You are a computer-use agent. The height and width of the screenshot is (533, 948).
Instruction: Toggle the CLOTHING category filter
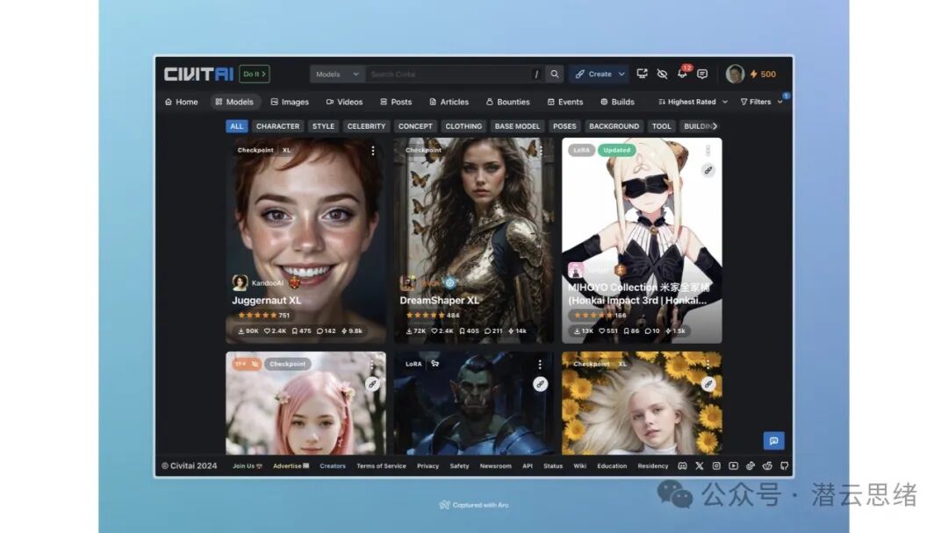tap(463, 126)
